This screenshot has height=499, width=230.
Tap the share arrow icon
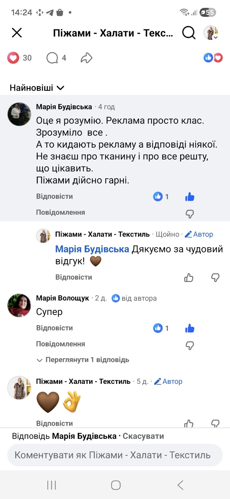(x=86, y=58)
